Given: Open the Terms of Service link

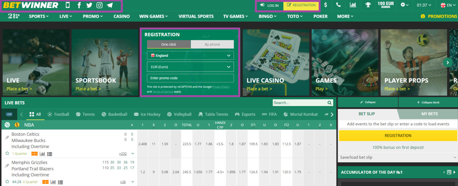Looking at the screenshot, I should point(163,91).
